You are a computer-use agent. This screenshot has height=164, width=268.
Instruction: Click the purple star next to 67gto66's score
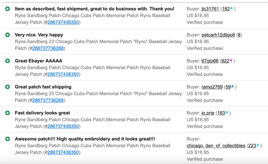click(231, 60)
